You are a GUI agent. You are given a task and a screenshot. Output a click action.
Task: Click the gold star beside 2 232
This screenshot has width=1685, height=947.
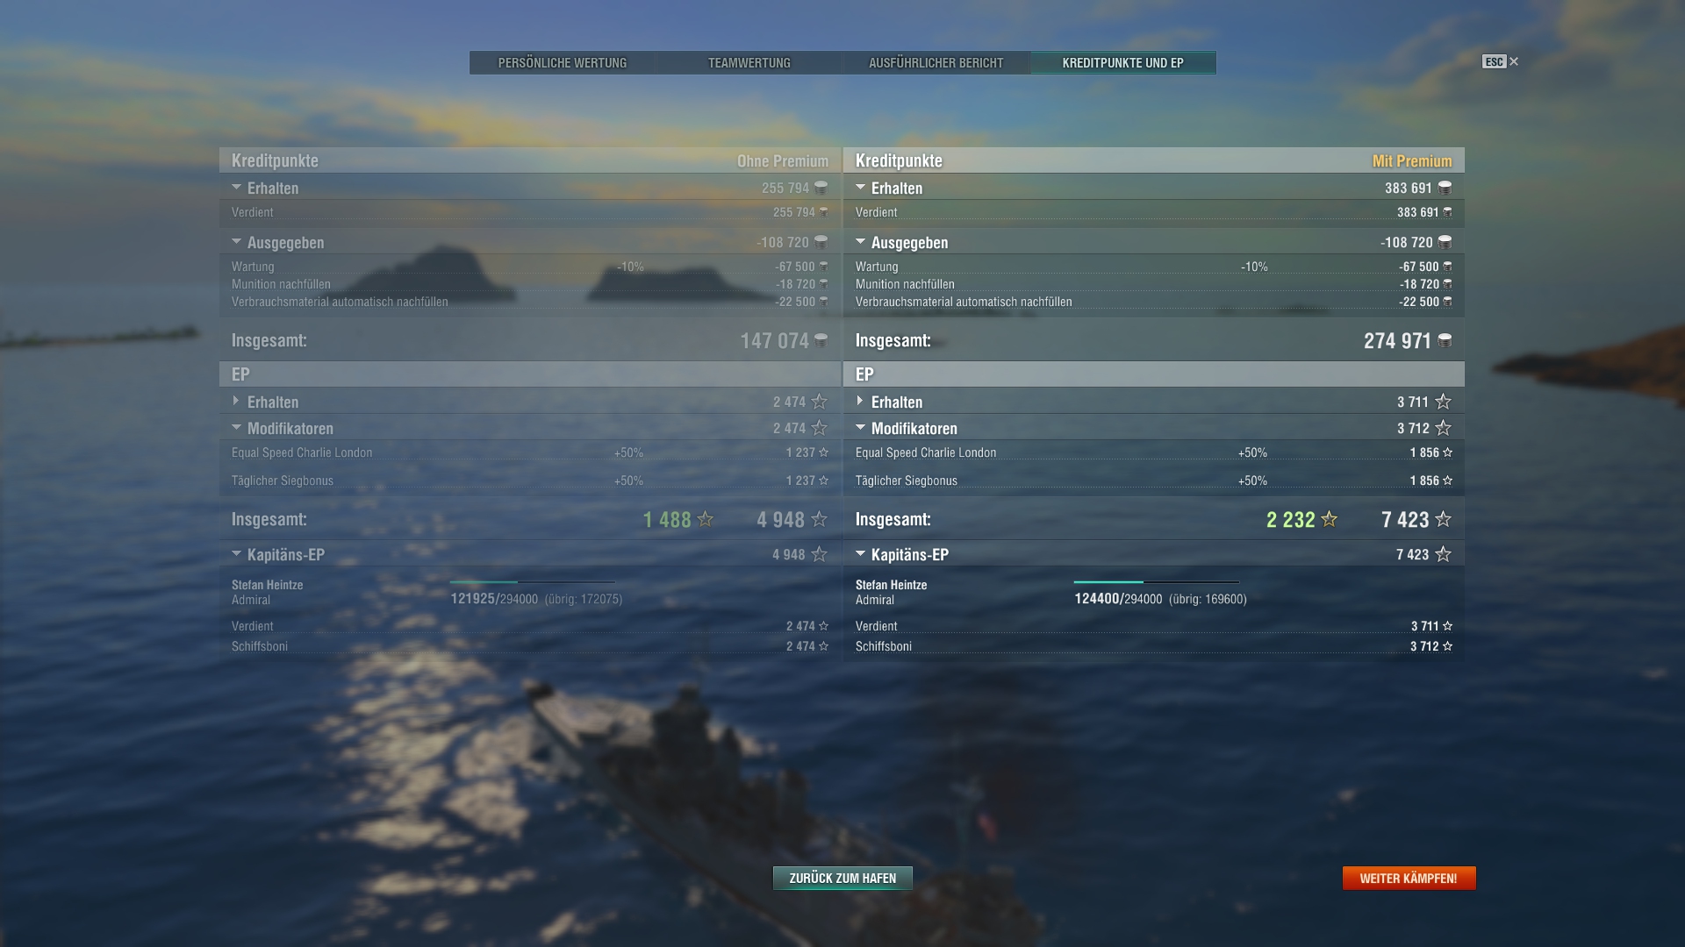1329,519
